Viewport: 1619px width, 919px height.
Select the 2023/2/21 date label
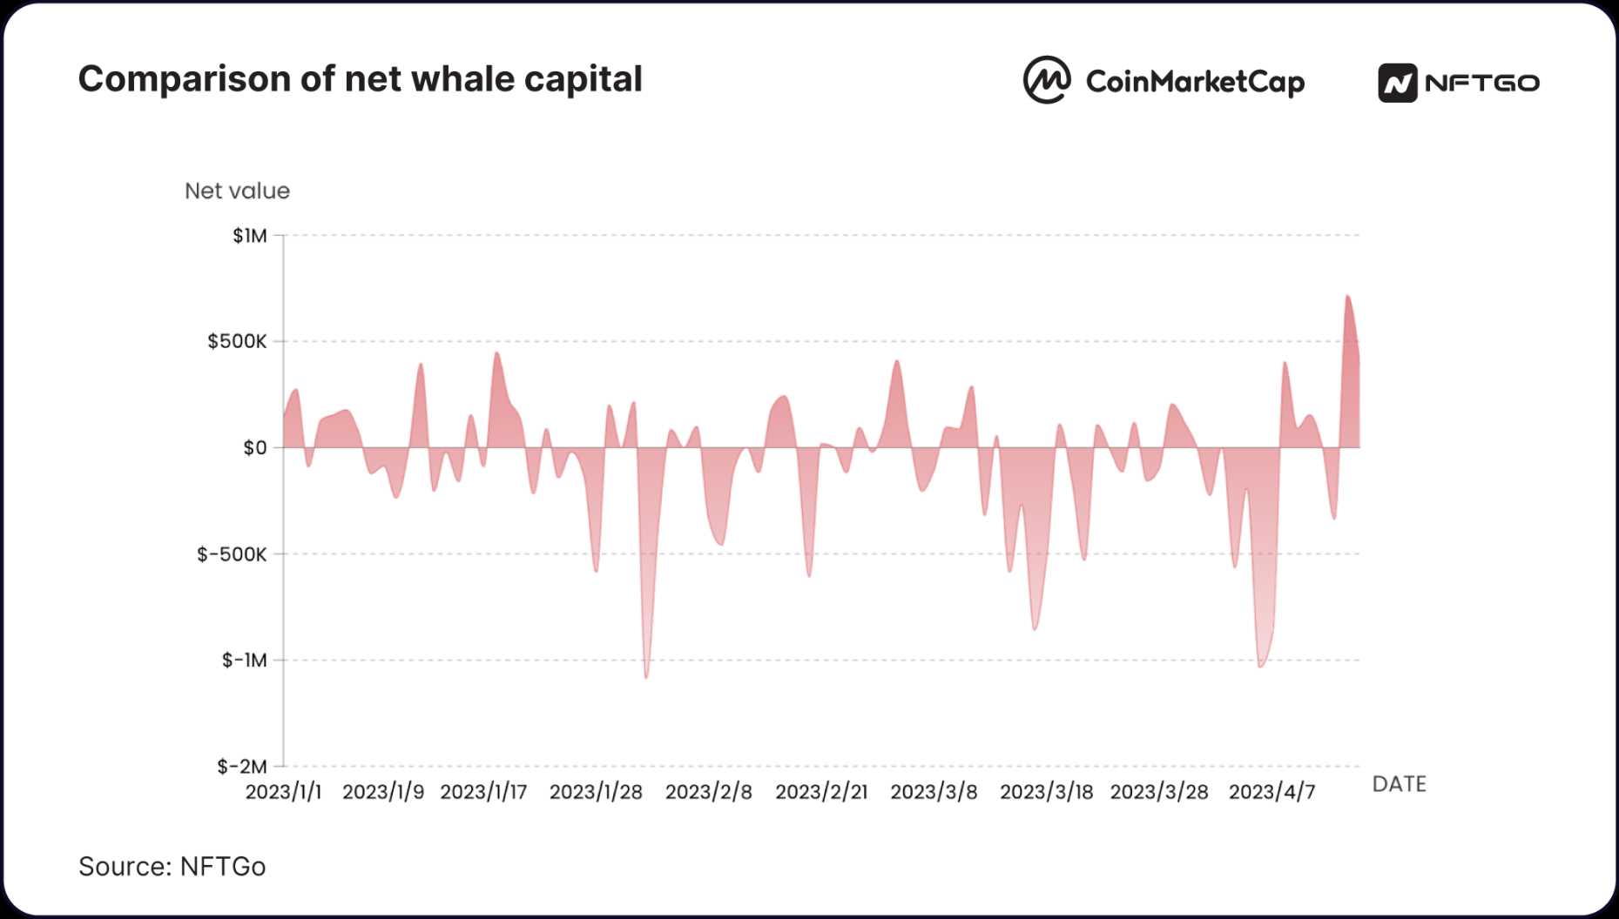[821, 792]
